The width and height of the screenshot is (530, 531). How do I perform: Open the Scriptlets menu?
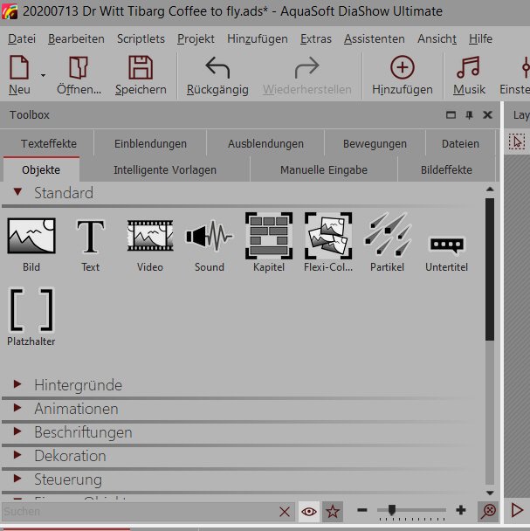(x=141, y=39)
